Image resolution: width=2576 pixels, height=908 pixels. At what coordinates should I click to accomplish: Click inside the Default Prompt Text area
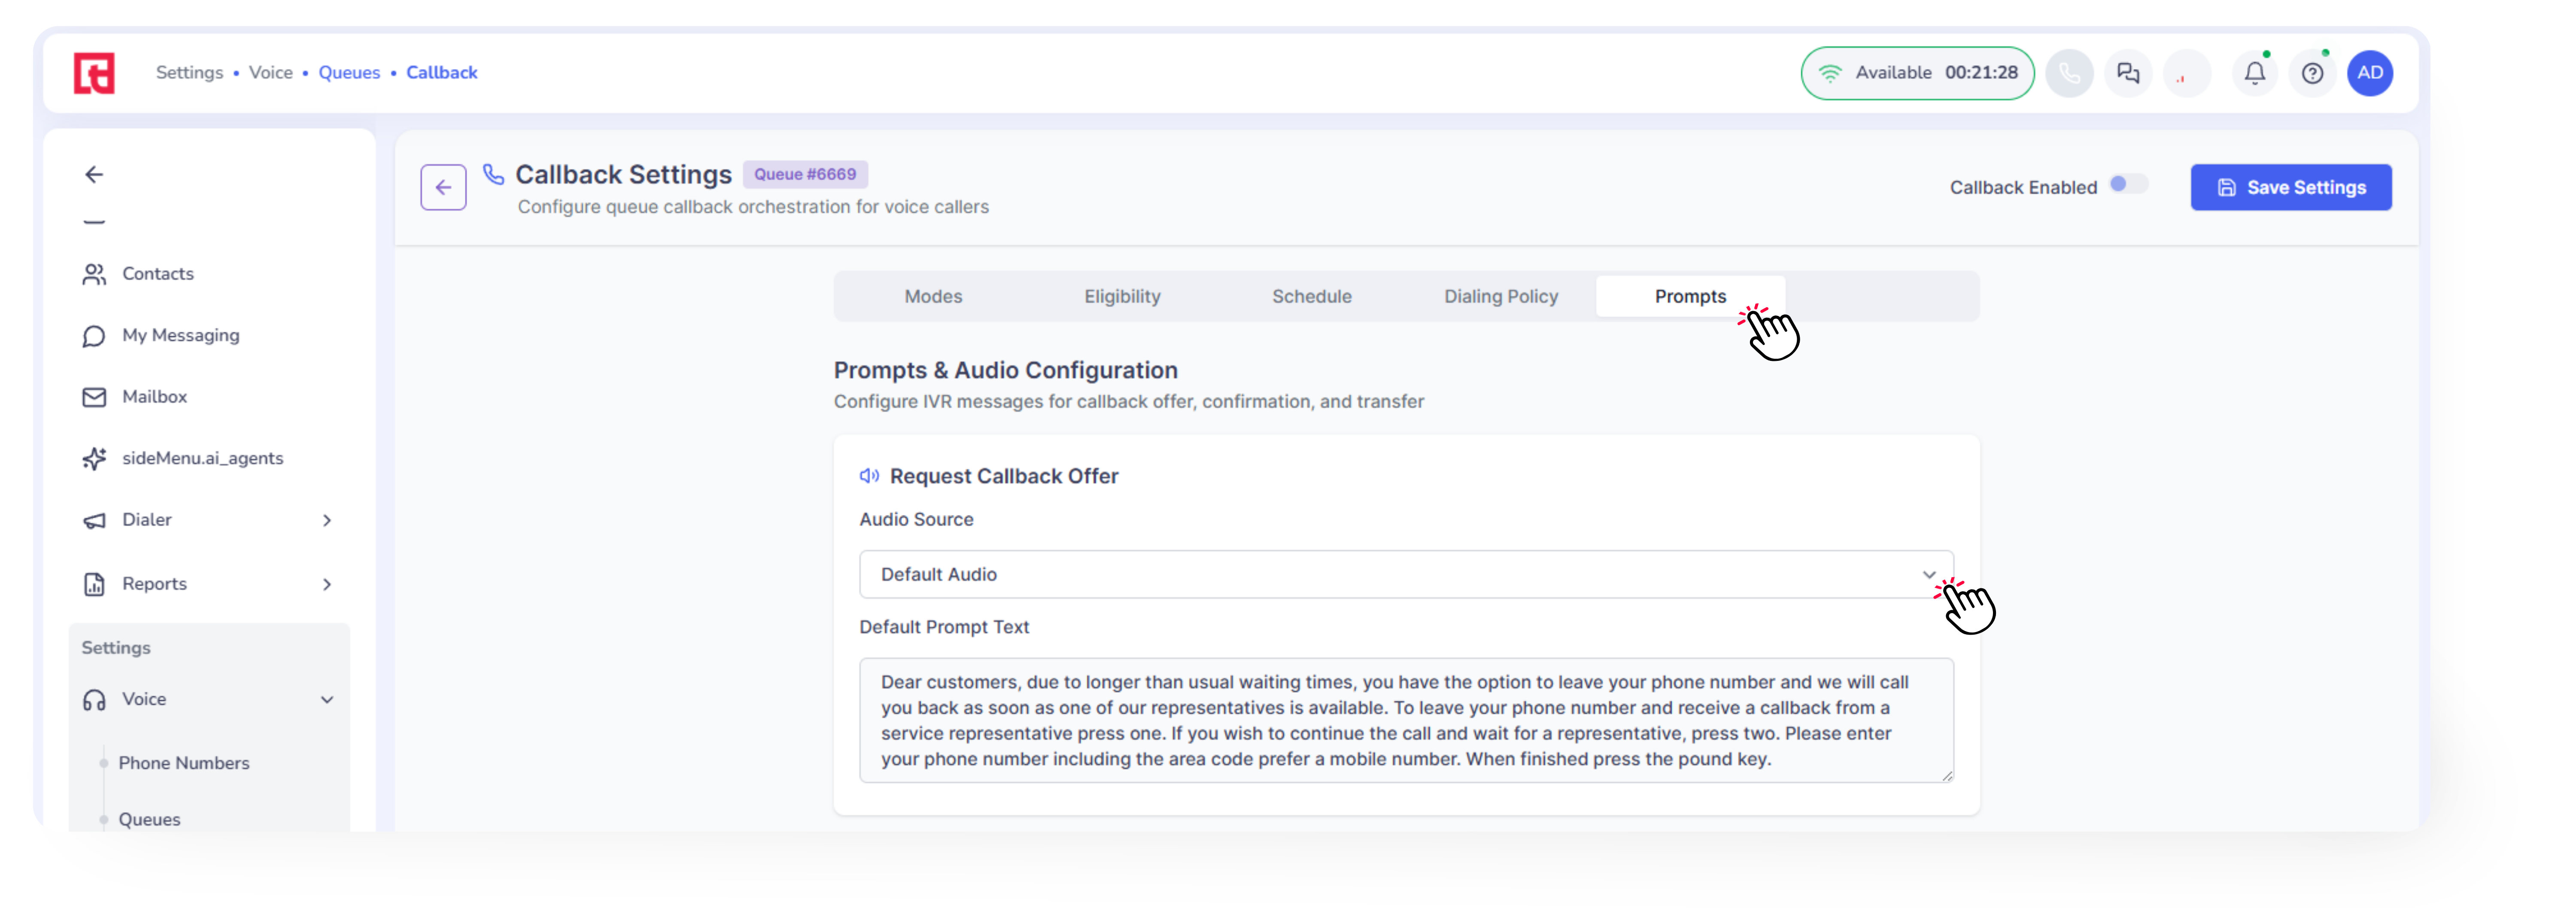point(1405,720)
